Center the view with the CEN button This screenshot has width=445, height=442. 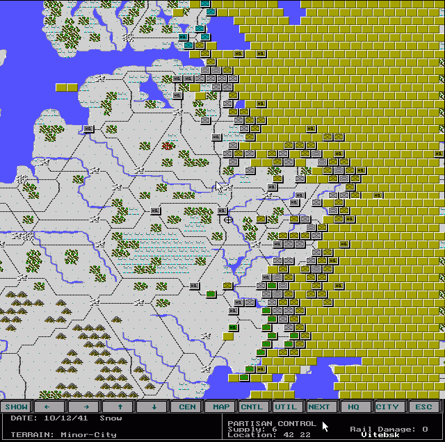187,407
